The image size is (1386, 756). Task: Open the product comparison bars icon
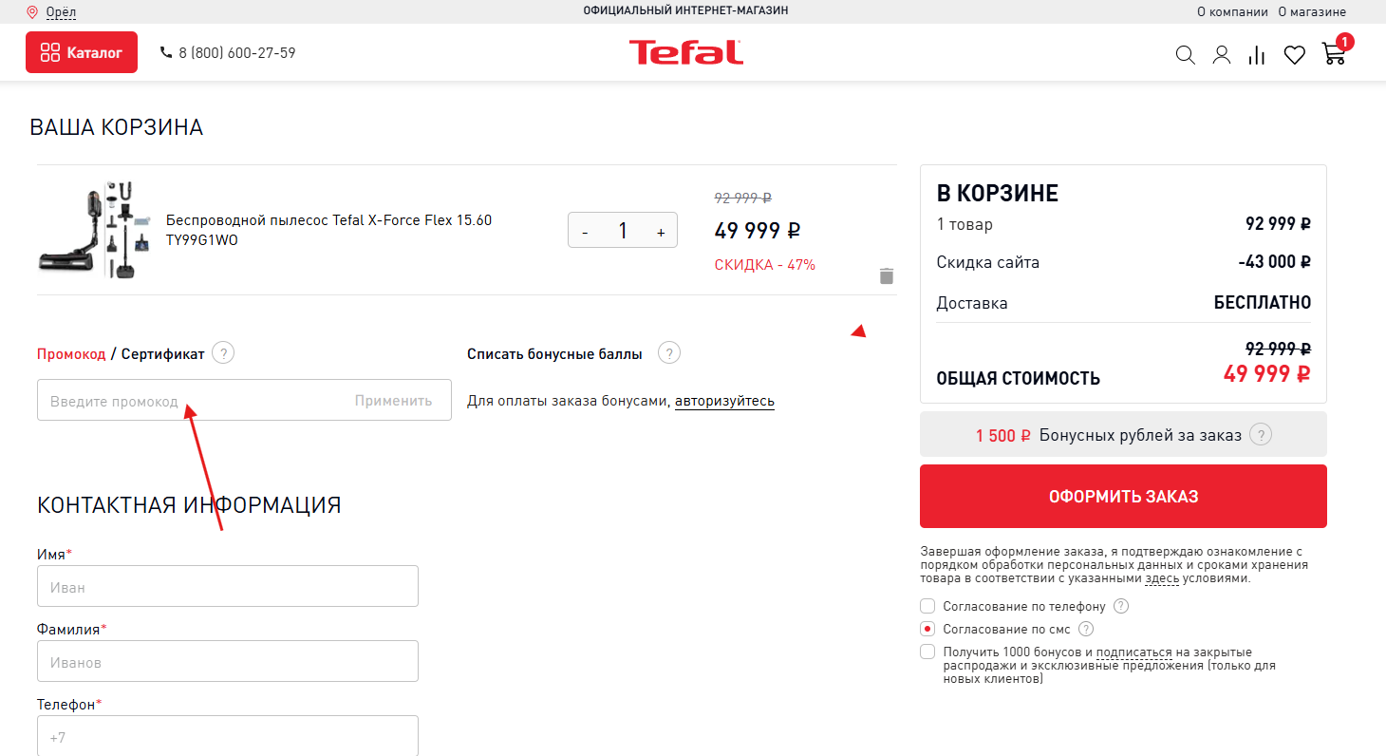pos(1257,55)
